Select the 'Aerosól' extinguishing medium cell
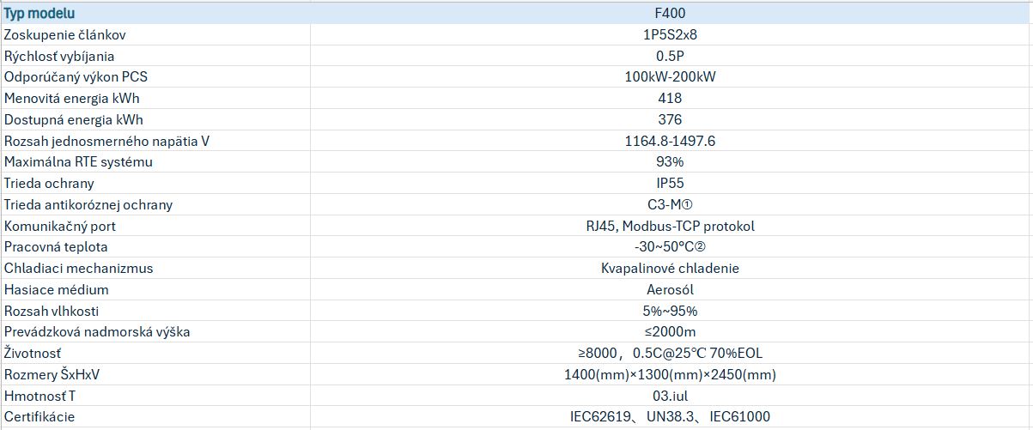 tap(670, 290)
